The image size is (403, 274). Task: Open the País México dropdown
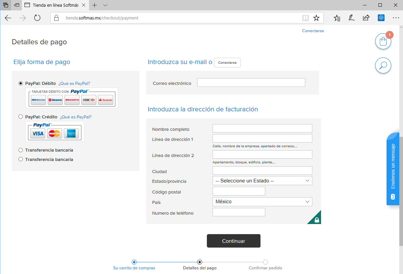[x=262, y=202]
